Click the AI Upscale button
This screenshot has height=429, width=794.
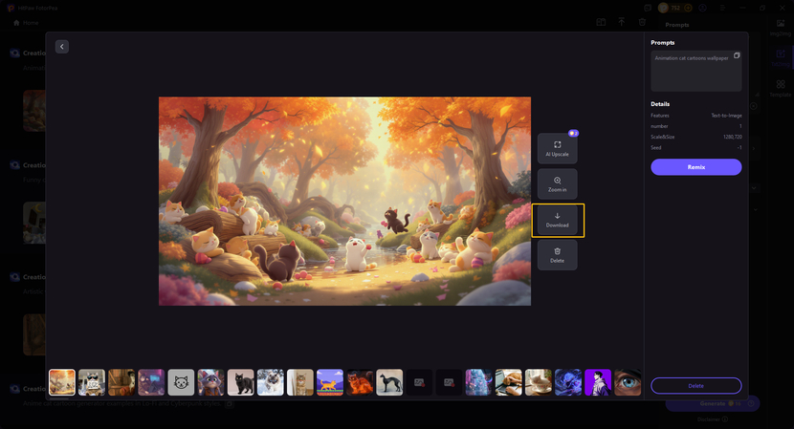[557, 148]
